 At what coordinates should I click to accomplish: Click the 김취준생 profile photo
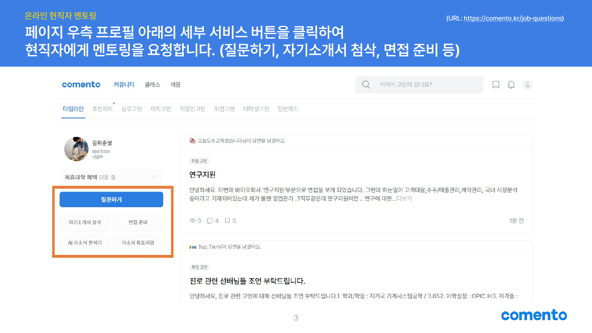76,149
